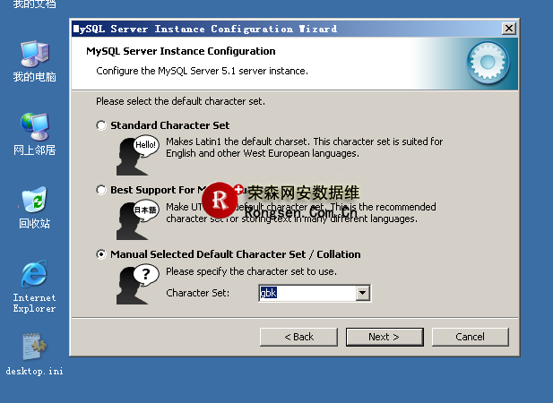This screenshot has width=553, height=403.
Task: Select Best Support For Multilingualism radio button
Action: 101,190
